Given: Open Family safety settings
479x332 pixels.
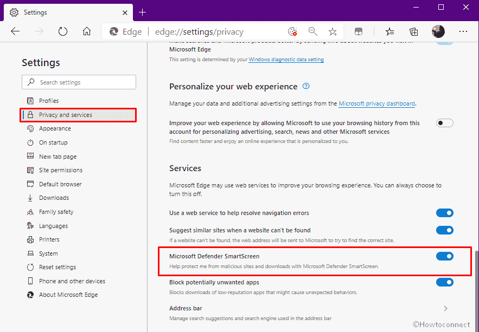Looking at the screenshot, I should [56, 212].
